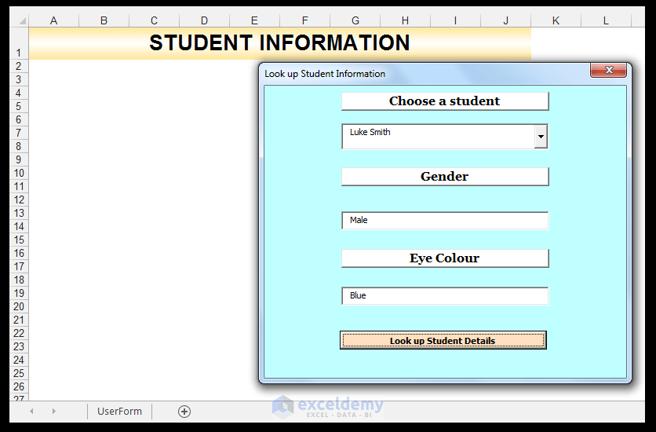Image resolution: width=656 pixels, height=432 pixels.
Task: Select row 26 header
Action: point(19,386)
